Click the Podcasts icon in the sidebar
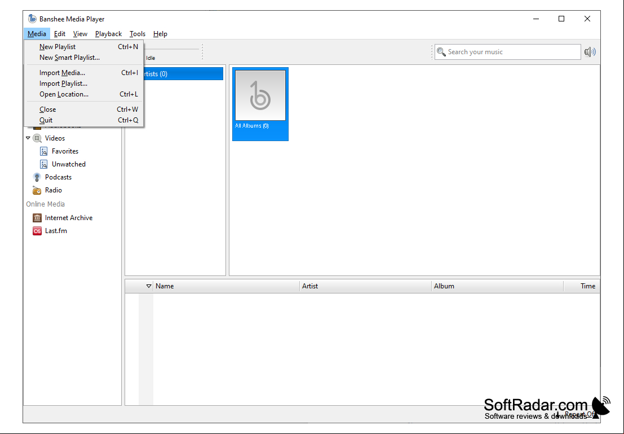This screenshot has width=624, height=434. [37, 177]
